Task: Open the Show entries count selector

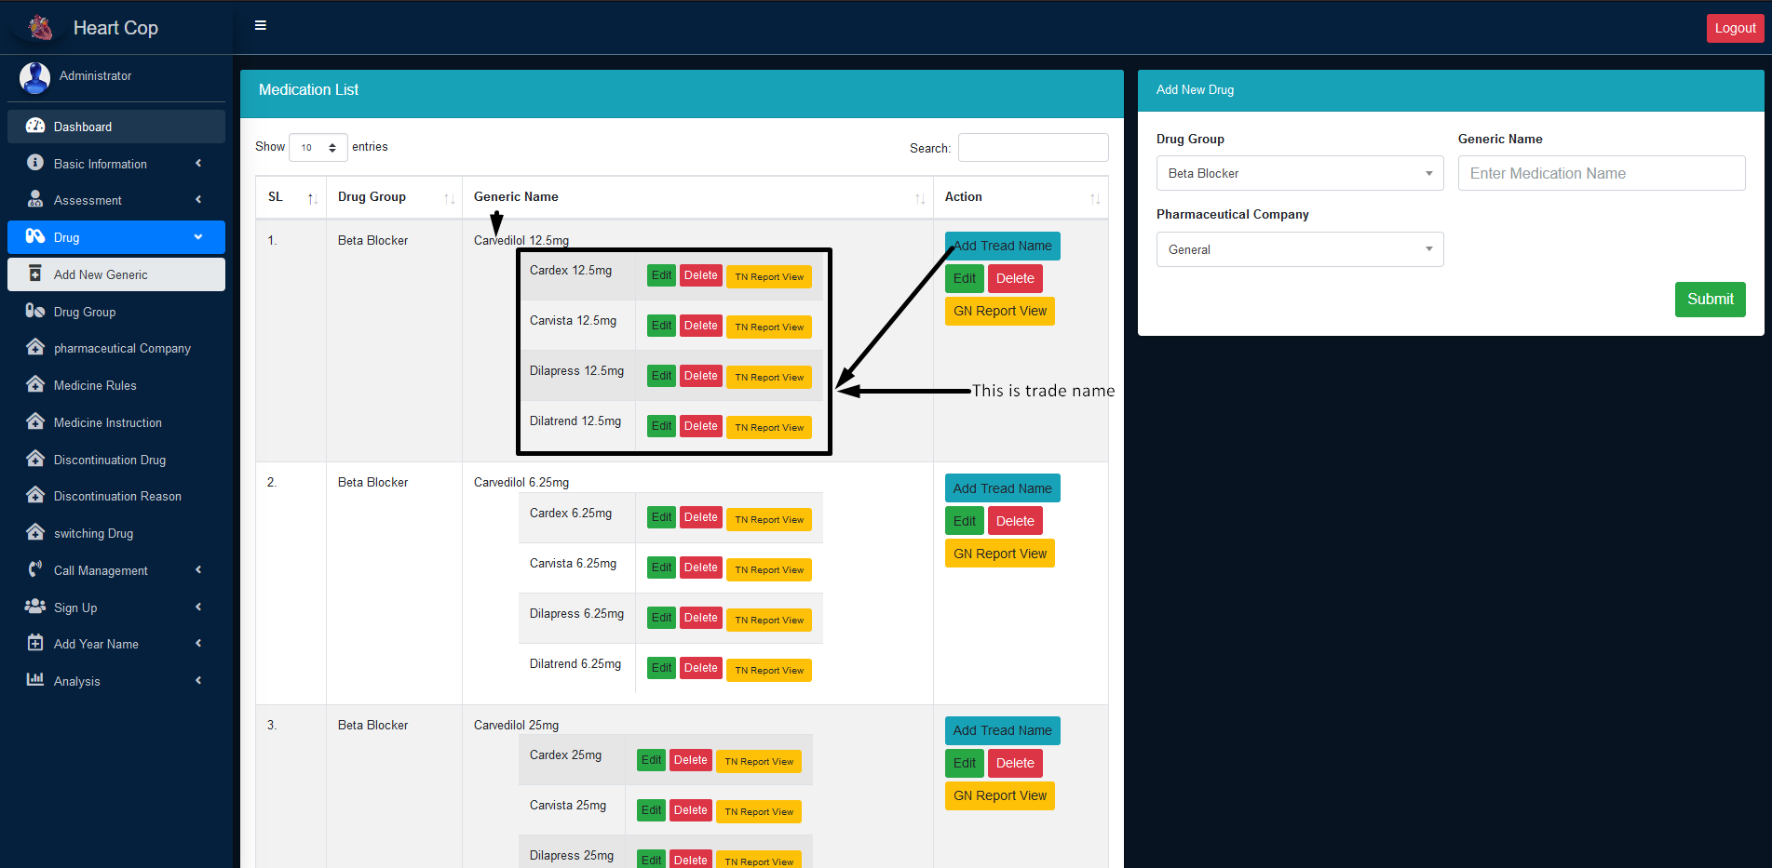Action: coord(318,147)
